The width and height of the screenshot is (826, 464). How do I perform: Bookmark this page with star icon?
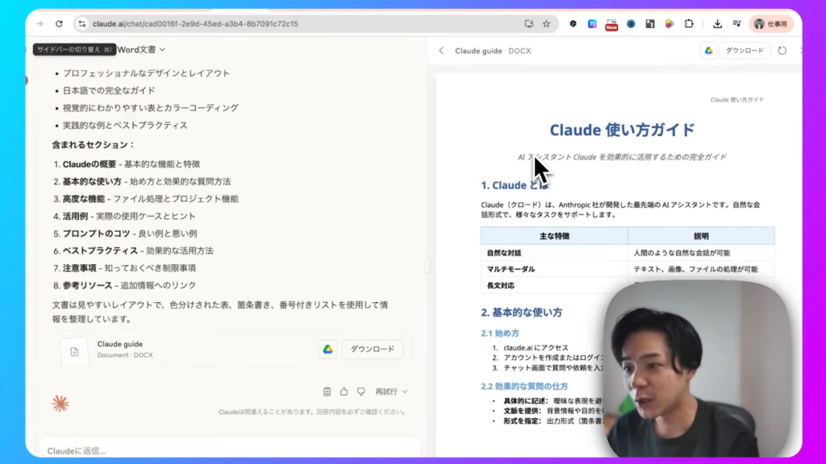pos(546,23)
